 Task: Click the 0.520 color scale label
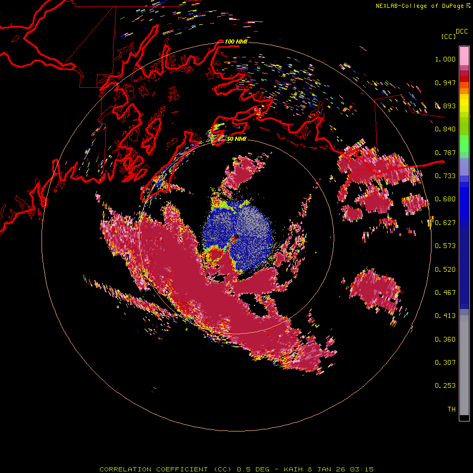click(445, 270)
